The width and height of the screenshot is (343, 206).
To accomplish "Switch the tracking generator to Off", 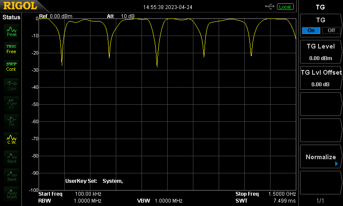I will [331, 30].
